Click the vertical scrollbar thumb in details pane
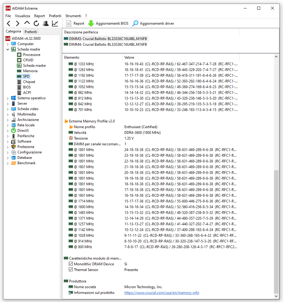Viewport: 283px width, 302px height. click(276, 232)
